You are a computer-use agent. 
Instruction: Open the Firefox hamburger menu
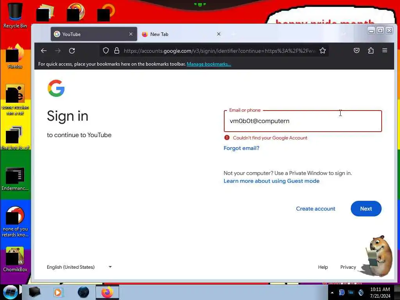tap(385, 50)
